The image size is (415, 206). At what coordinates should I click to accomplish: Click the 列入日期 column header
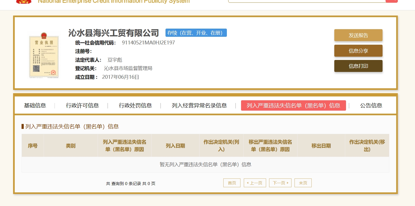[175, 146]
